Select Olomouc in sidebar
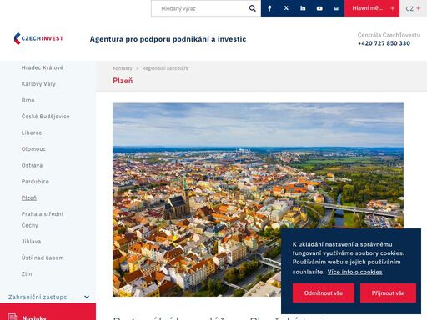427x320 pixels. pos(33,149)
